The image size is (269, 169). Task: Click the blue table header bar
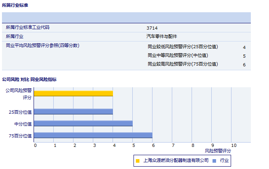(x=126, y=18)
